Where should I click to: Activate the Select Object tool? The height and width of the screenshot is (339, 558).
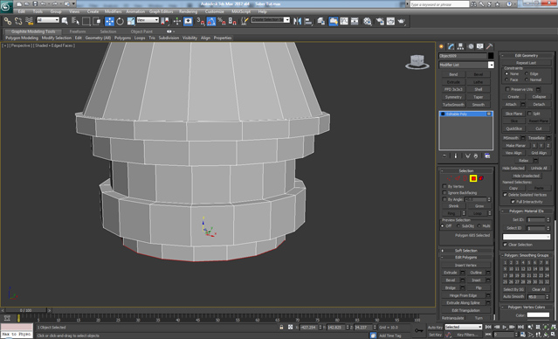(65, 21)
